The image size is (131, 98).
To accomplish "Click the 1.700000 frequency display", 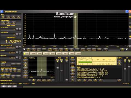I will [13, 41].
